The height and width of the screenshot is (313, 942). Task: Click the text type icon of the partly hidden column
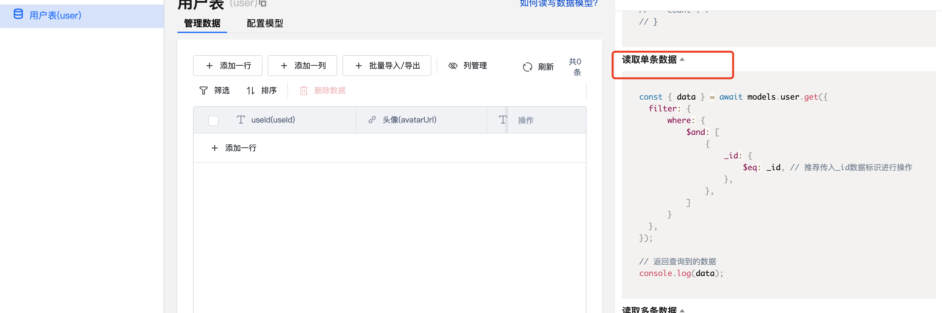(503, 120)
